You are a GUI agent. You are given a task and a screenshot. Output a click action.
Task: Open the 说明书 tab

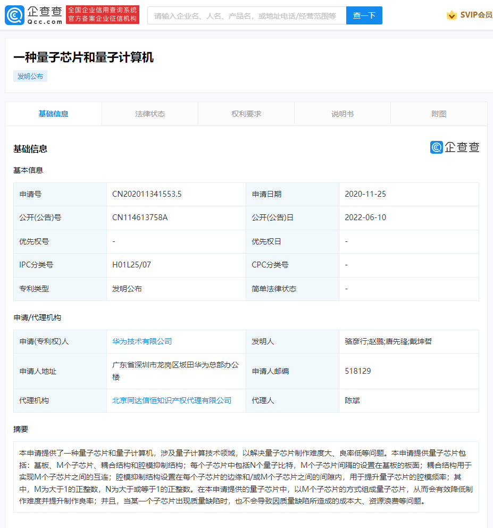(342, 114)
